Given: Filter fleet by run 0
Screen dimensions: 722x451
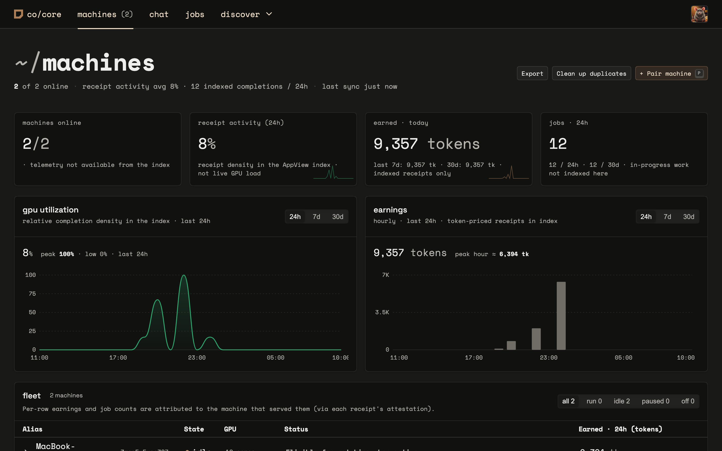Looking at the screenshot, I should (x=594, y=401).
